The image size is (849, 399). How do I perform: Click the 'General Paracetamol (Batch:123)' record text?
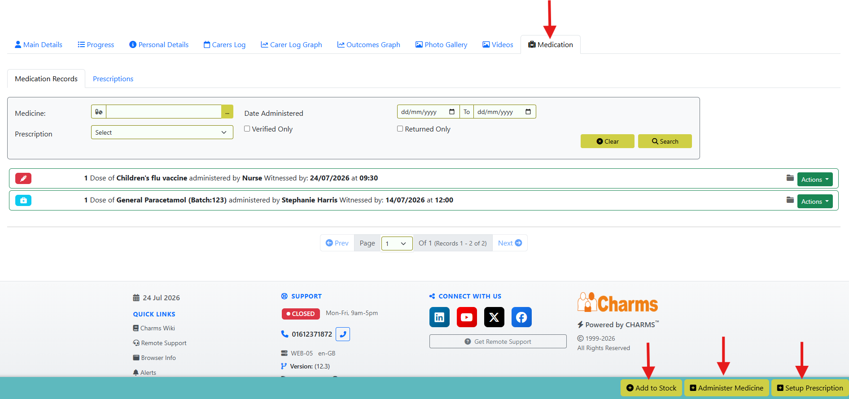(x=171, y=200)
